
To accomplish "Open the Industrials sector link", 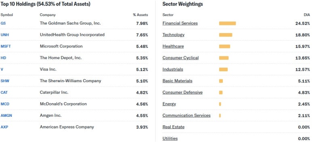I will coord(173,69).
